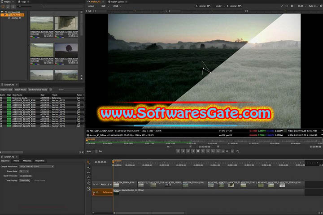323x215 pixels.
Task: Open the viewer zoom percentage dropdown
Action: point(302,6)
